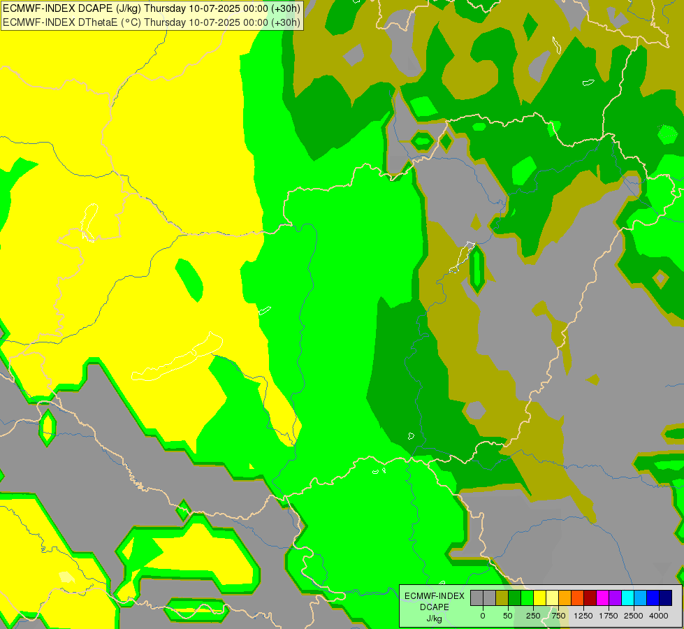Select the pale yellow legend swatch

[552, 598]
